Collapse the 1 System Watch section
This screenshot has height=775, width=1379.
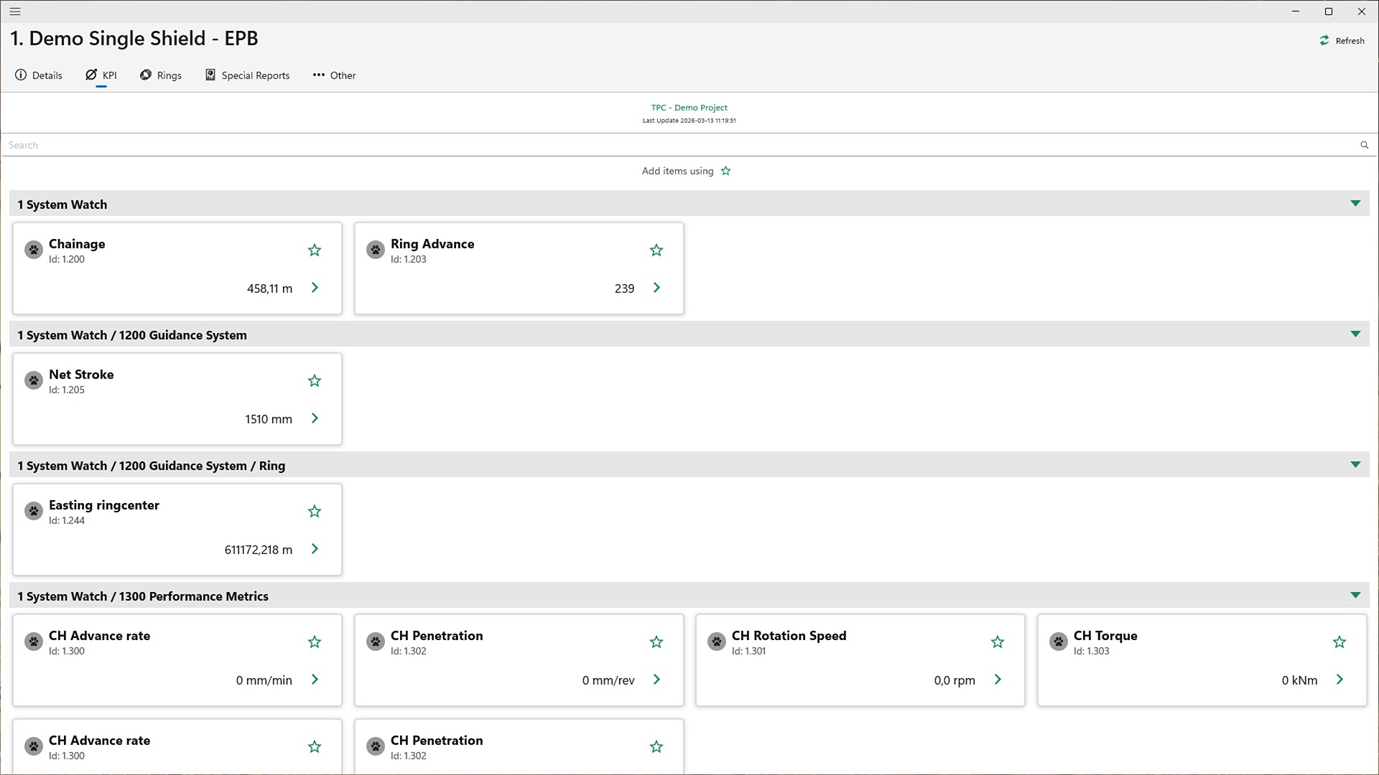coord(1355,204)
